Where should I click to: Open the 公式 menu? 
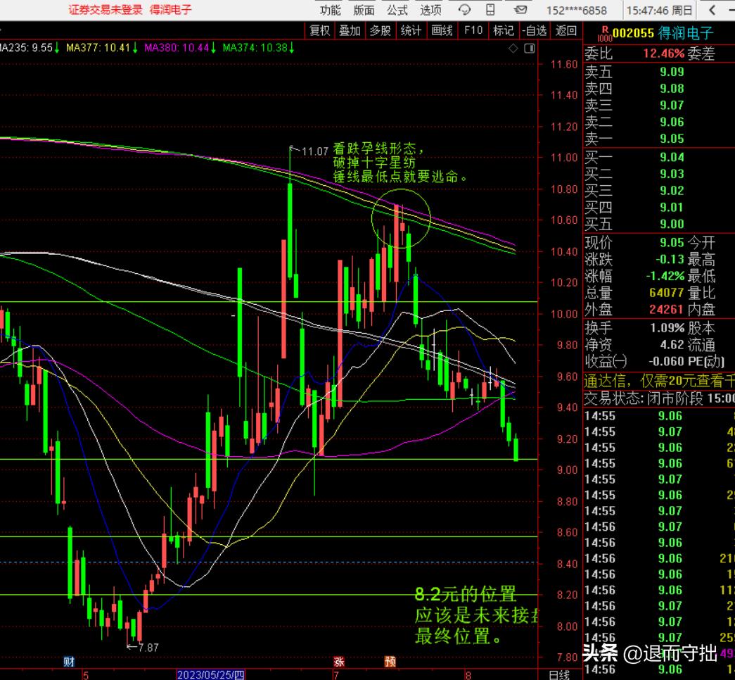click(397, 10)
